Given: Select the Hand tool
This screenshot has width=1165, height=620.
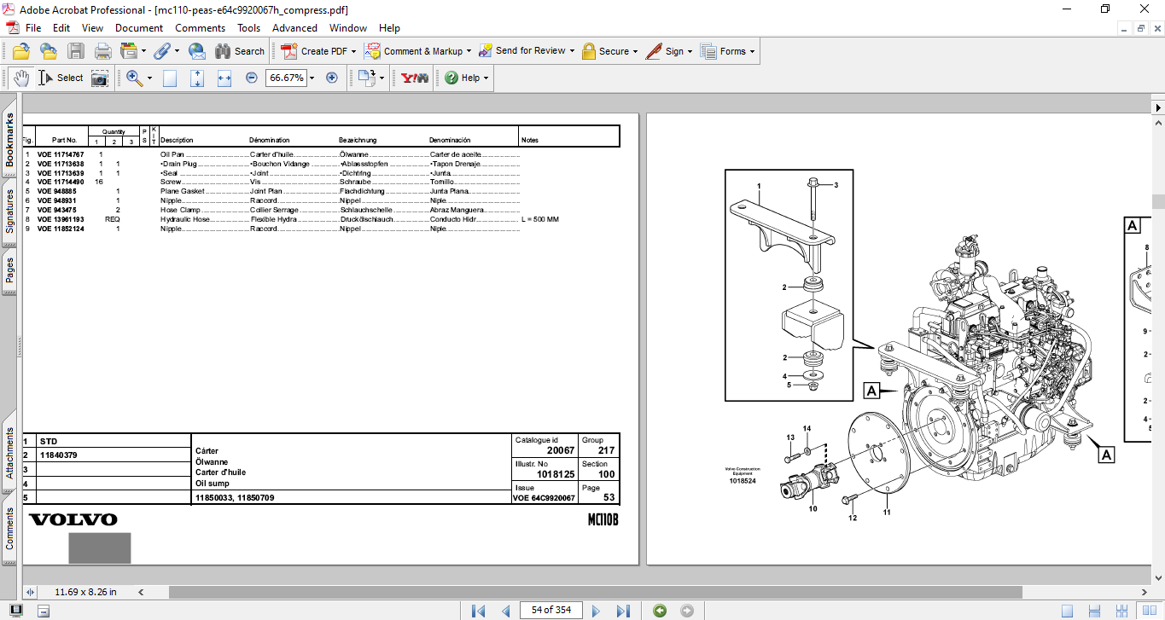Looking at the screenshot, I should click(21, 78).
